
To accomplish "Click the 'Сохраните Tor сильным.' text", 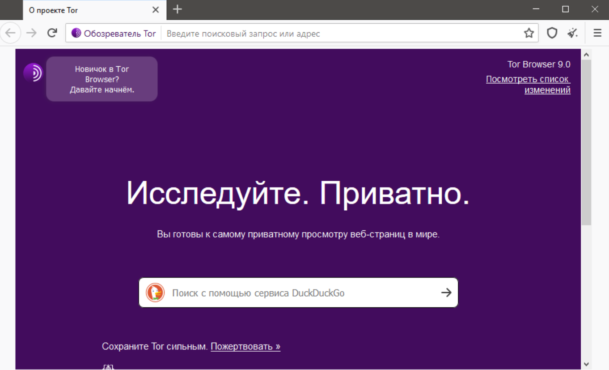I will (155, 346).
